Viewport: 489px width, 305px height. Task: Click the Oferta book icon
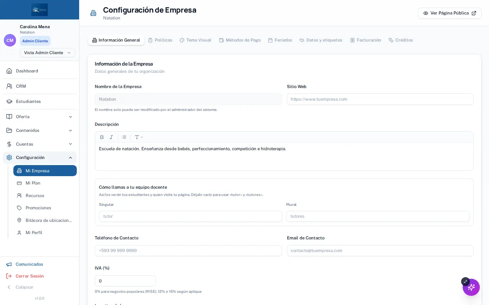[x=9, y=117]
